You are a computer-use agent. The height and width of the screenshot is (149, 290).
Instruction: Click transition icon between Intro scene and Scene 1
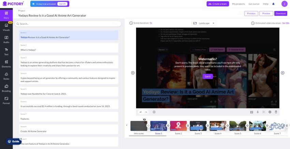pyautogui.click(x=148, y=126)
